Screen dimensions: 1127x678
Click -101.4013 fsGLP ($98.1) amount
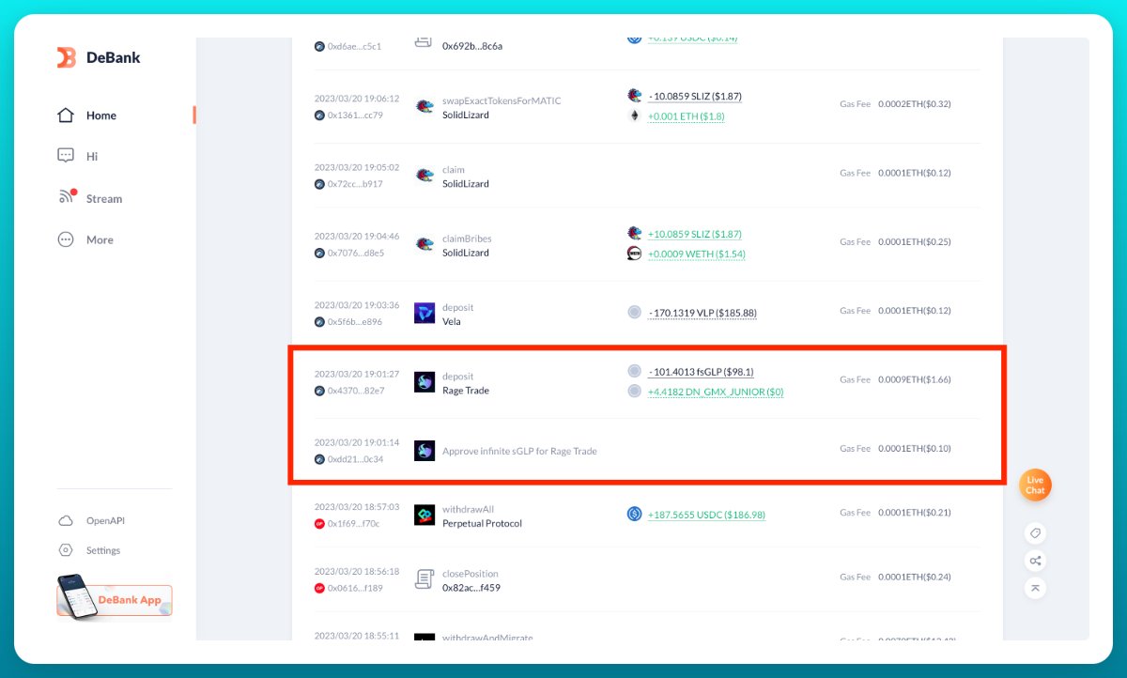pos(702,372)
